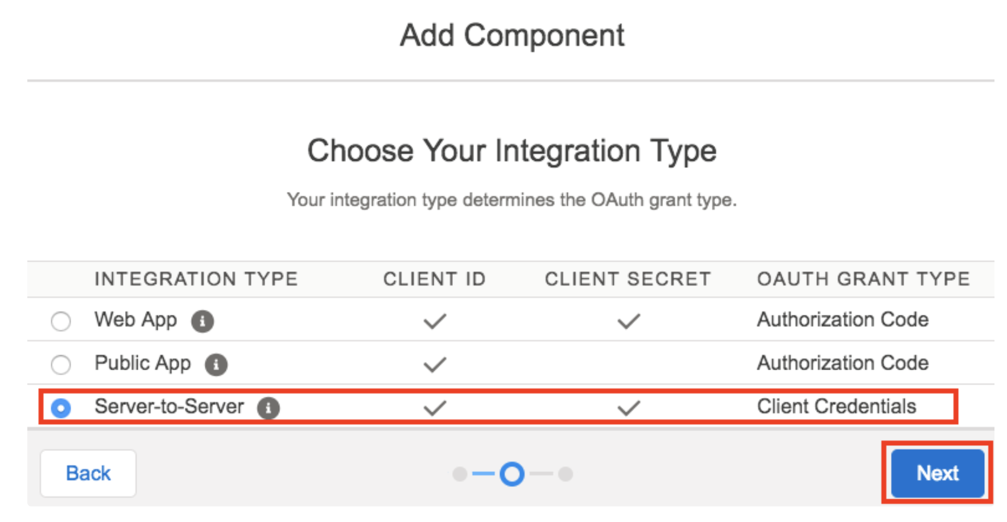
Task: Click the current step circle in the progress indicator
Action: coord(512,474)
